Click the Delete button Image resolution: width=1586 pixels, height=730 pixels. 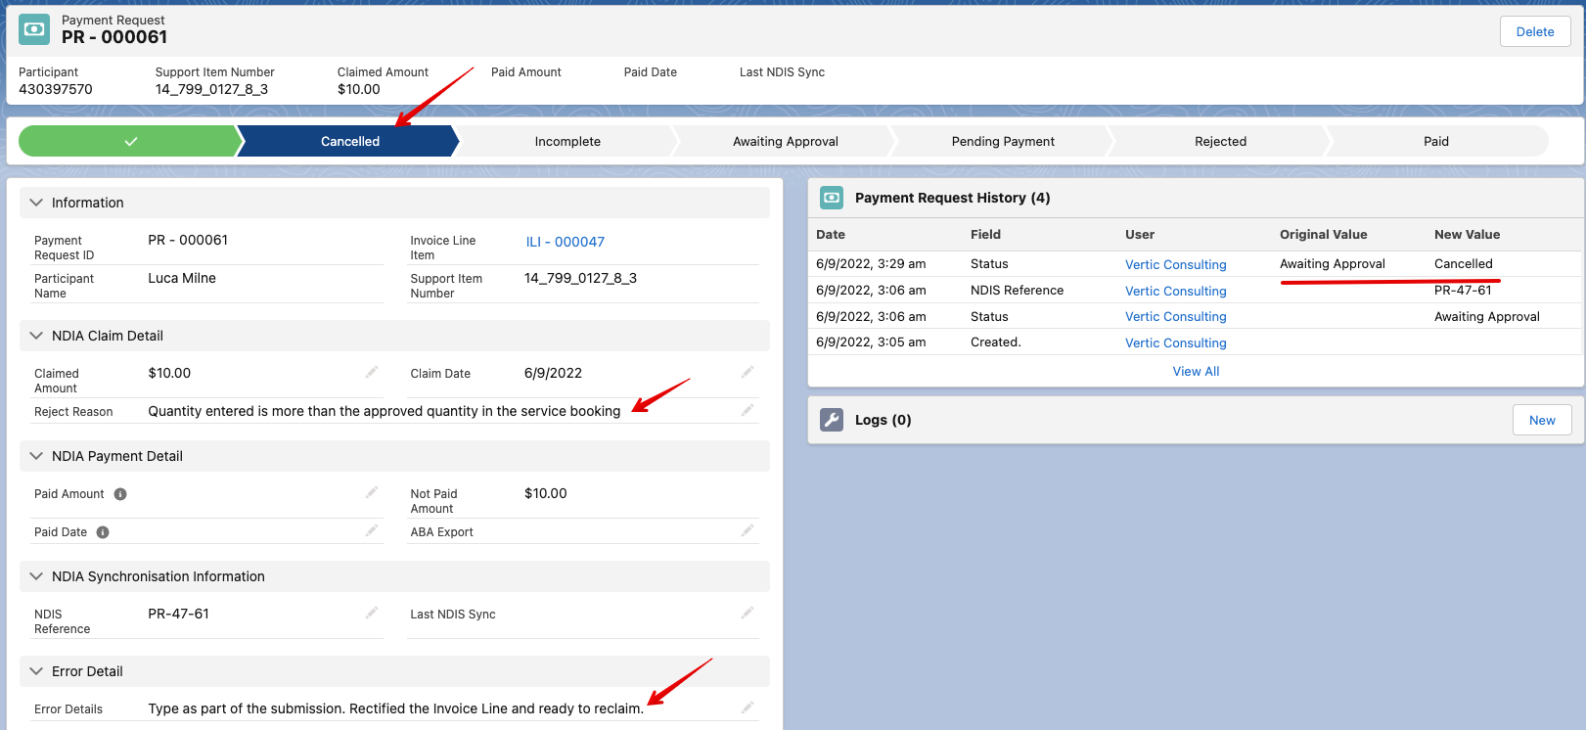[1534, 31]
